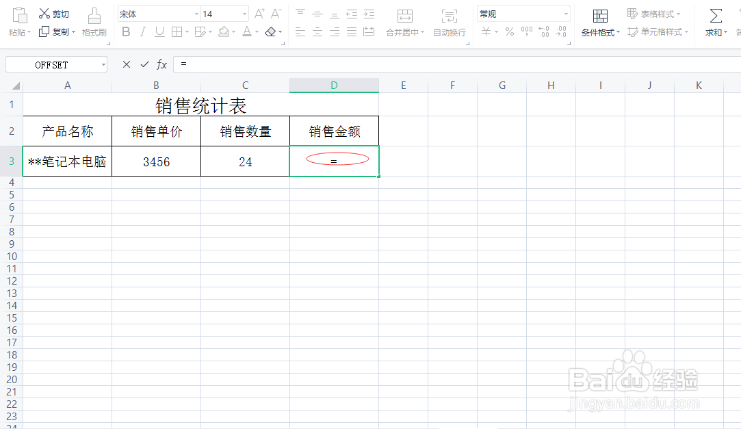
Task: Center text horizontally
Action: pyautogui.click(x=317, y=31)
